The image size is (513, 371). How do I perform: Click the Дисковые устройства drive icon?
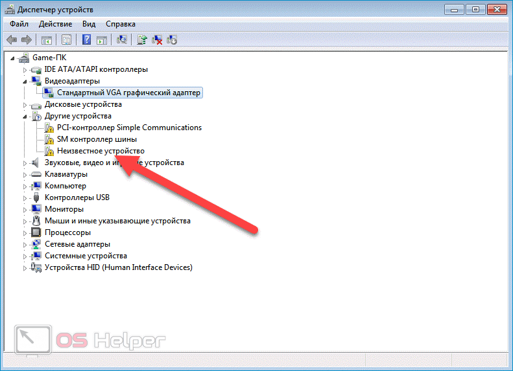[36, 105]
